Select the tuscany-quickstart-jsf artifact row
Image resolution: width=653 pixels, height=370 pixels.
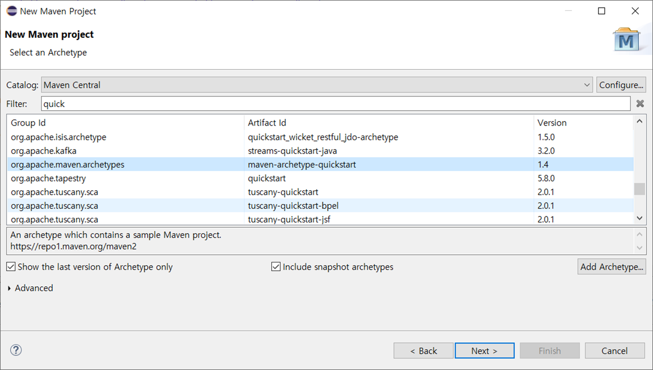(320, 219)
